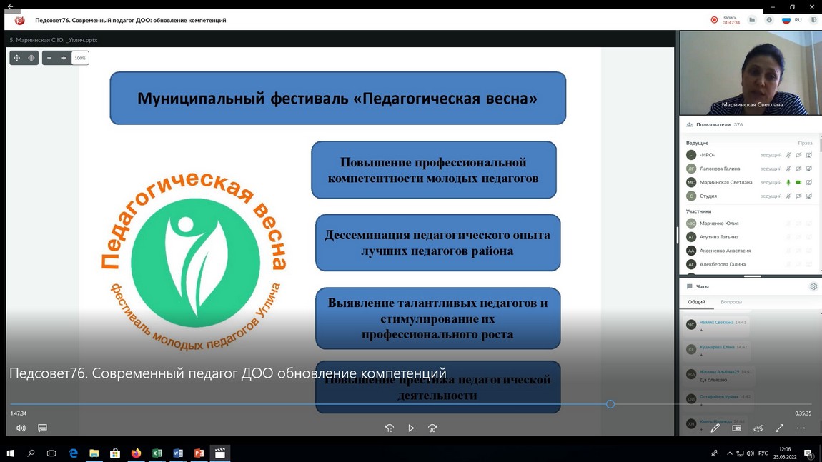822x462 pixels.
Task: Open subtitles and audio menu
Action: pyautogui.click(x=42, y=428)
